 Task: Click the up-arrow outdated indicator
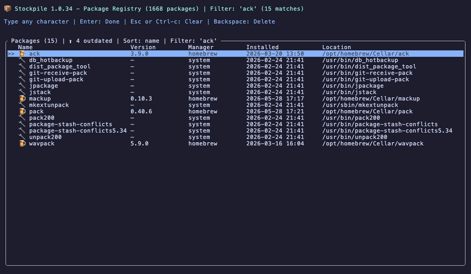[x=70, y=41]
